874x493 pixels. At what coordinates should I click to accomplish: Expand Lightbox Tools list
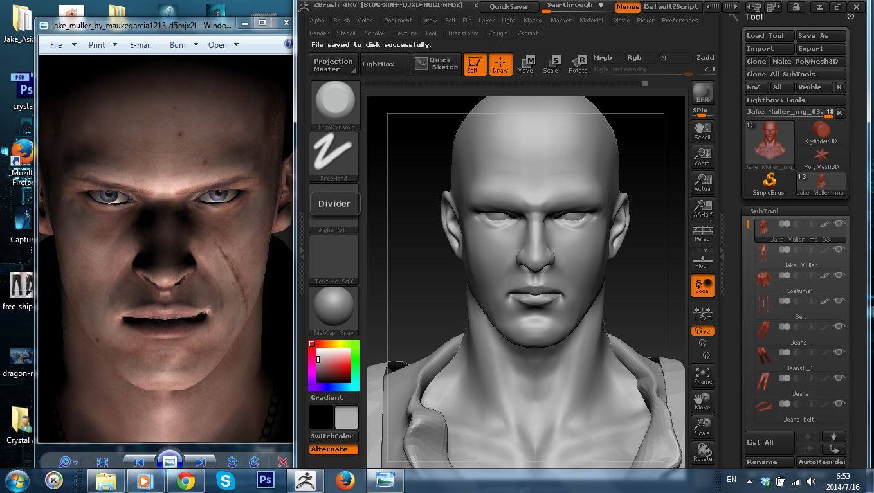pyautogui.click(x=795, y=100)
